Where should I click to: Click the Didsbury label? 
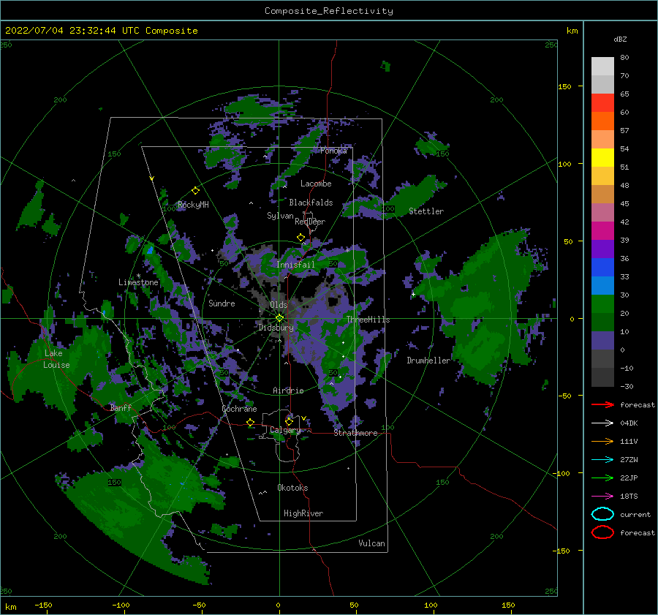[276, 328]
